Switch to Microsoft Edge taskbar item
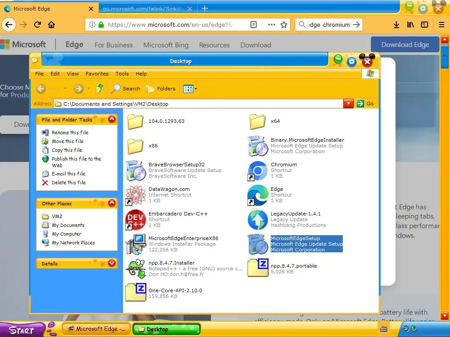 point(96,329)
